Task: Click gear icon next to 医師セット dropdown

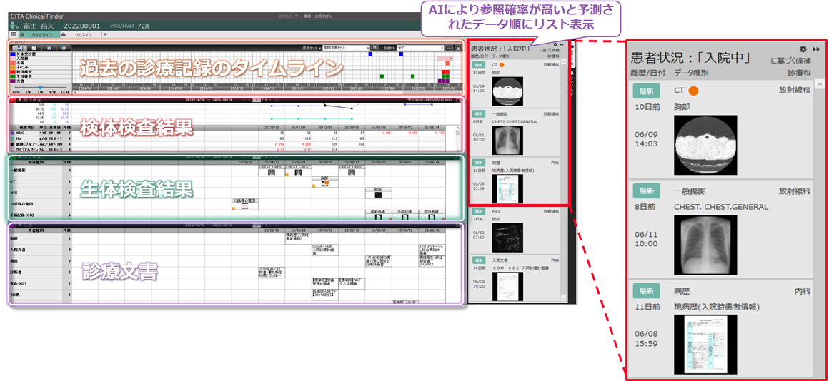Action: pos(374,48)
